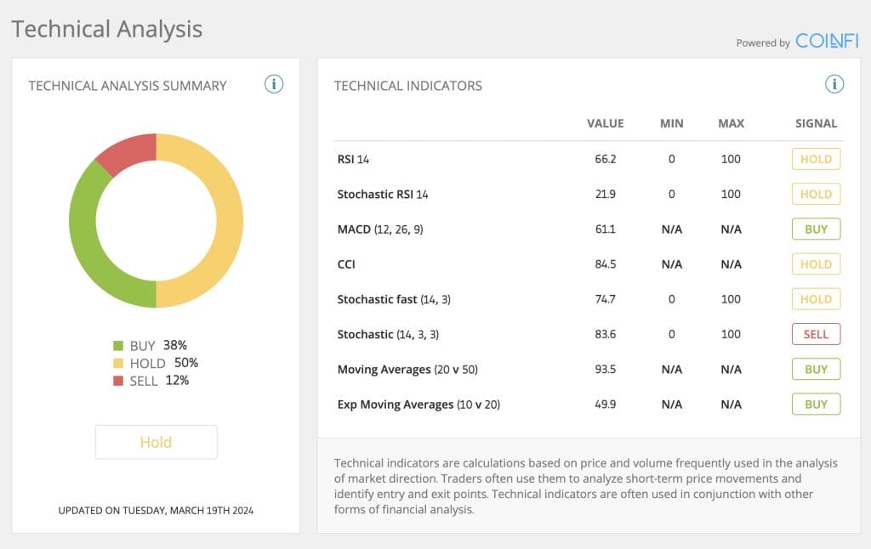871x549 pixels.
Task: Click the BUY signal for Moving Averages
Action: tap(816, 369)
